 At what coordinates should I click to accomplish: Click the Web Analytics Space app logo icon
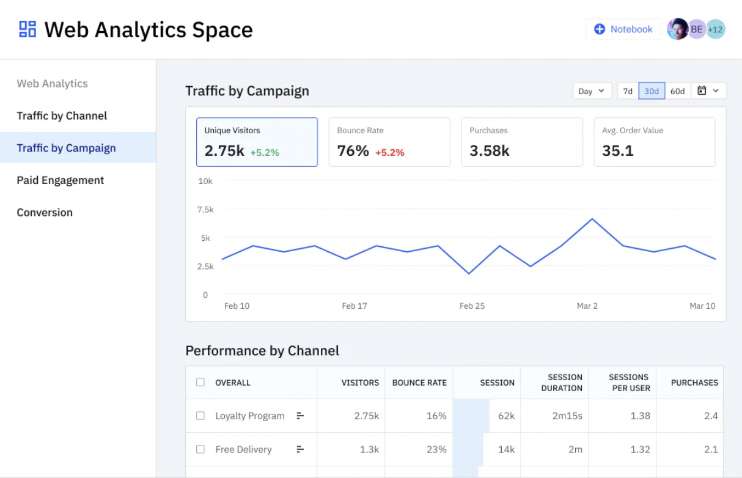pos(27,29)
